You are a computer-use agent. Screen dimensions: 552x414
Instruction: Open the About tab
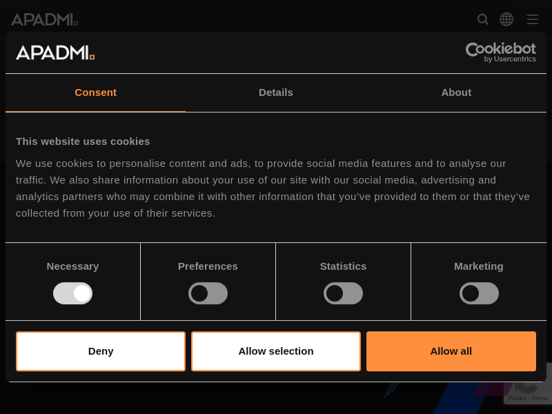point(456,92)
